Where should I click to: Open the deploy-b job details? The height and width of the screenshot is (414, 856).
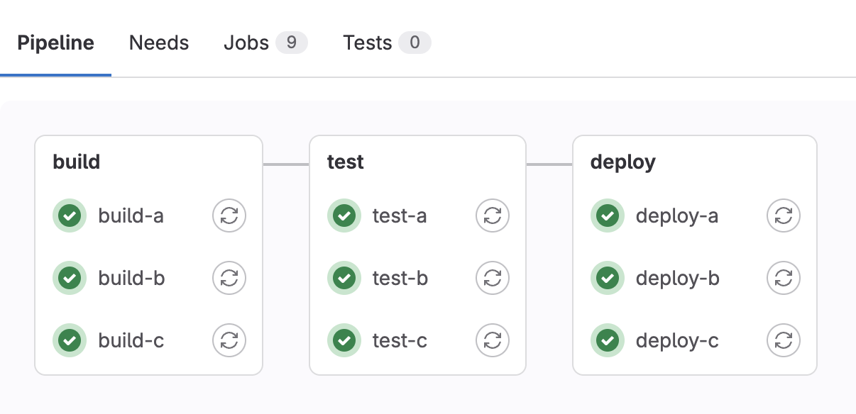click(677, 278)
